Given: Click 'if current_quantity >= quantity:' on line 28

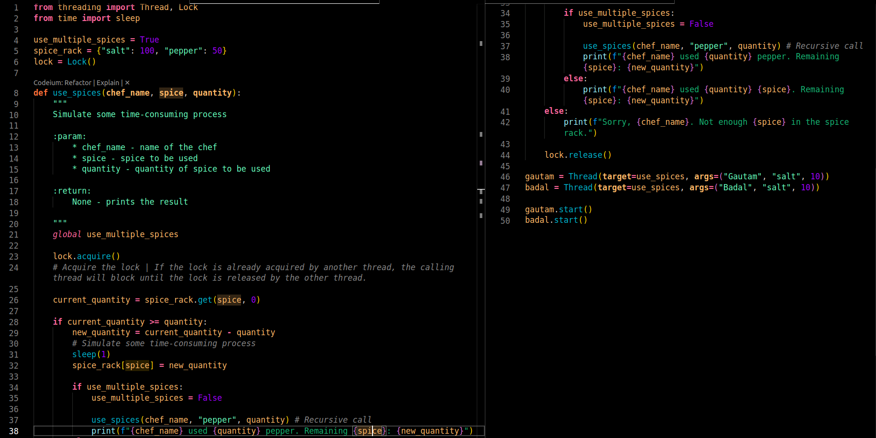Looking at the screenshot, I should [x=130, y=322].
